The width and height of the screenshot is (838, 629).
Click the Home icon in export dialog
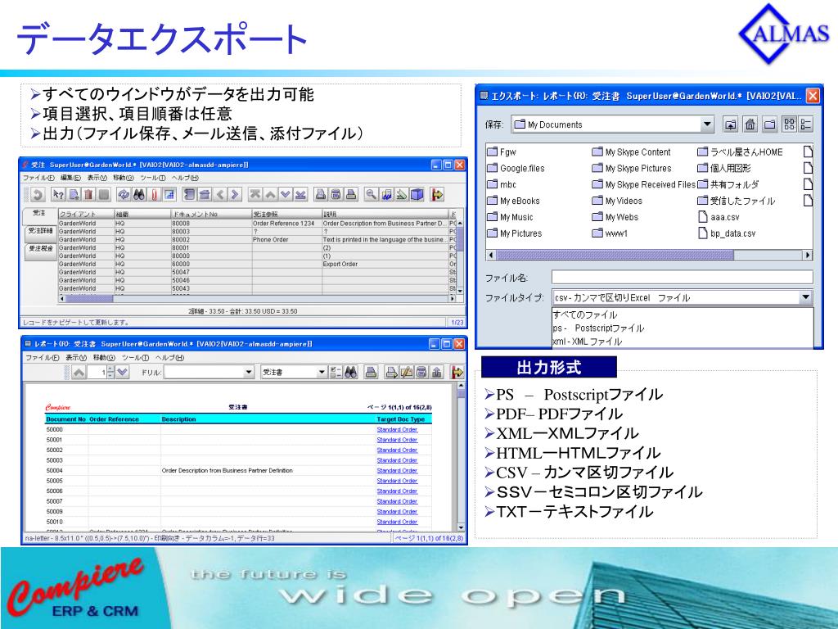750,124
